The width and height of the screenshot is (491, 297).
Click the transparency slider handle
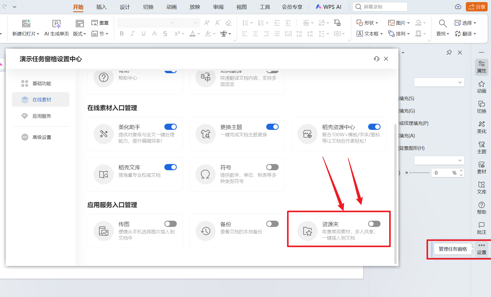click(406, 173)
